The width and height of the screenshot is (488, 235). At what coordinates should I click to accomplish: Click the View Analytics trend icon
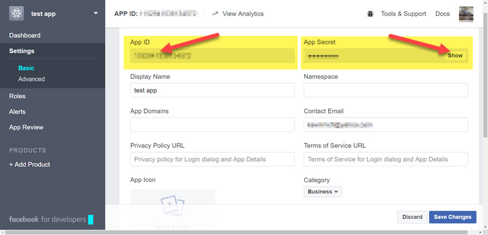click(215, 14)
